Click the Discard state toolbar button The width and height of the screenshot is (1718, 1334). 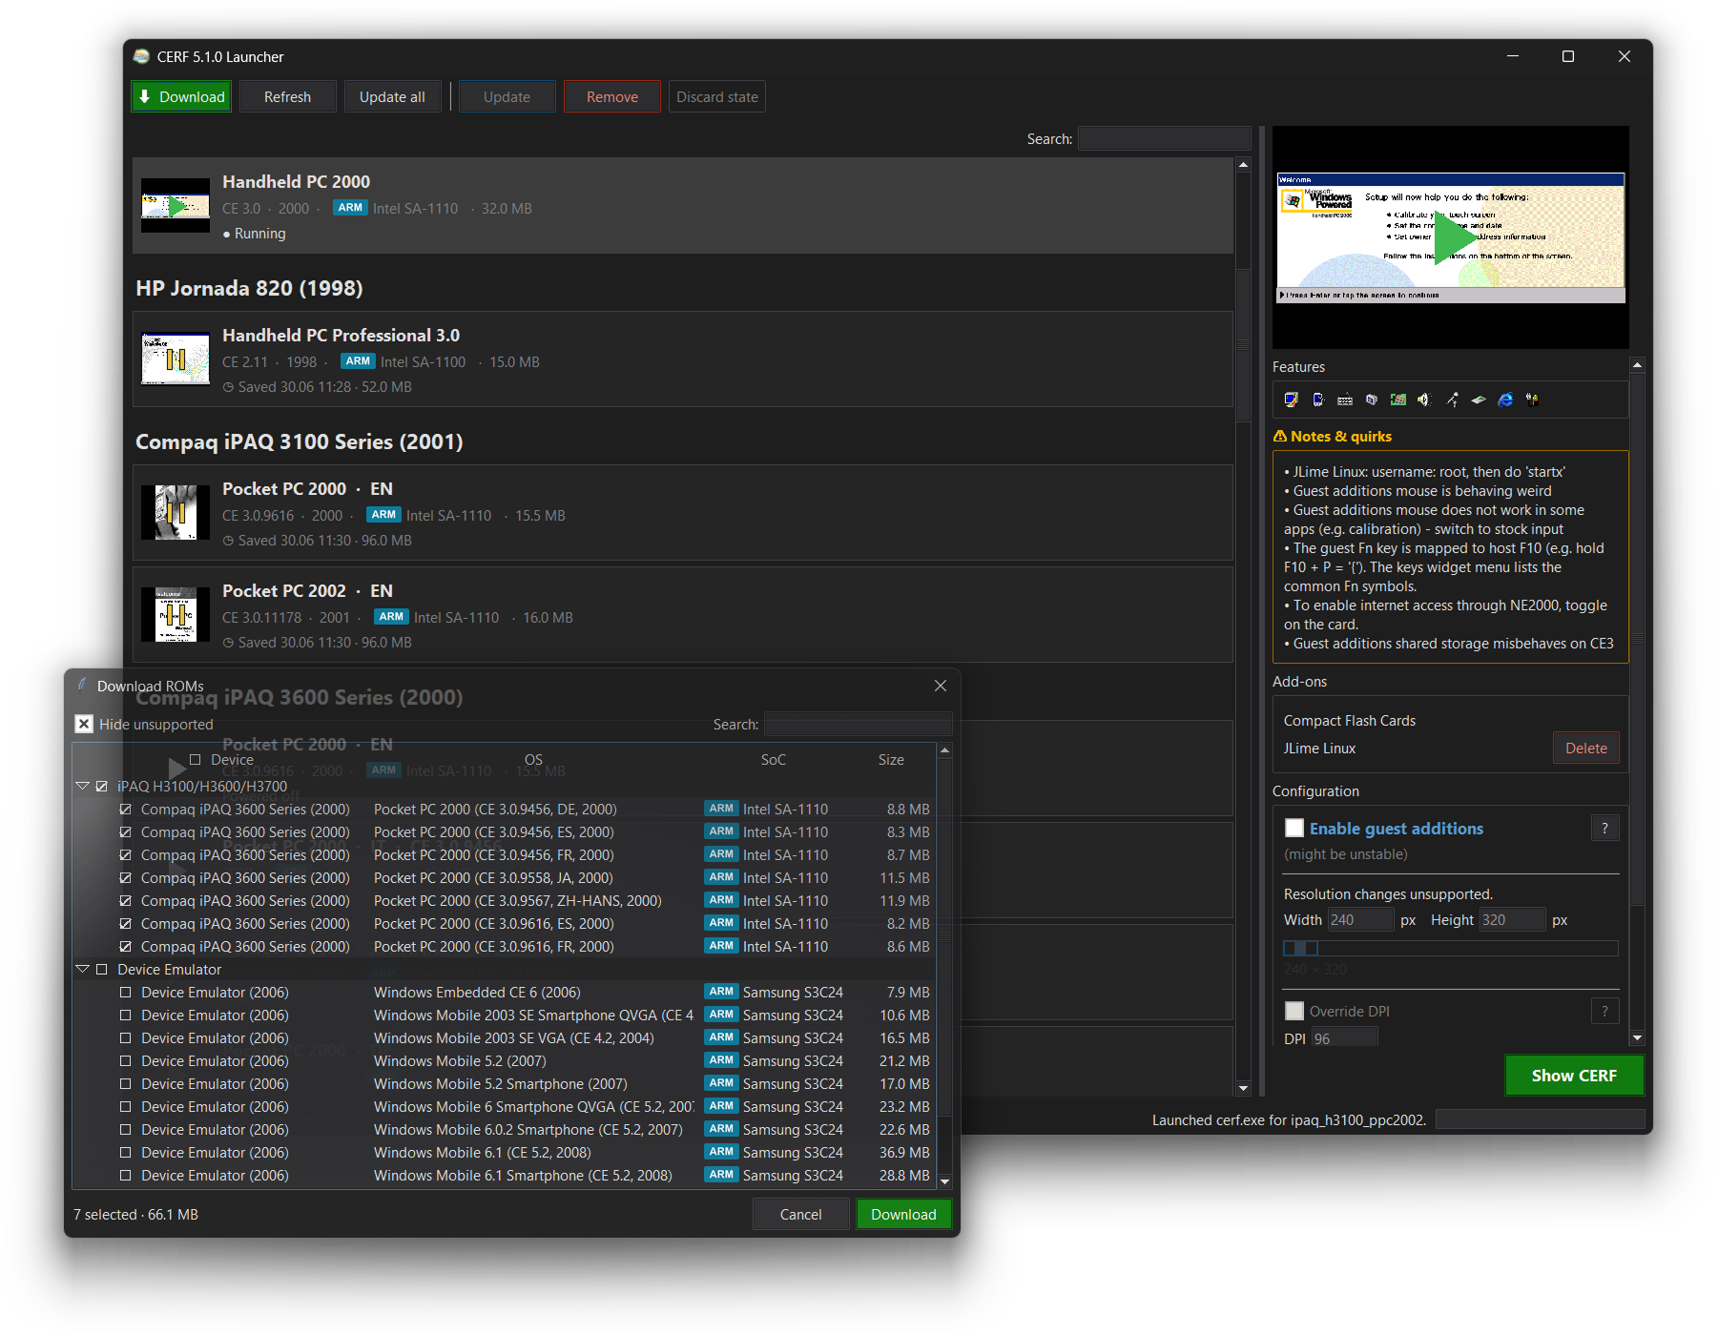point(717,96)
